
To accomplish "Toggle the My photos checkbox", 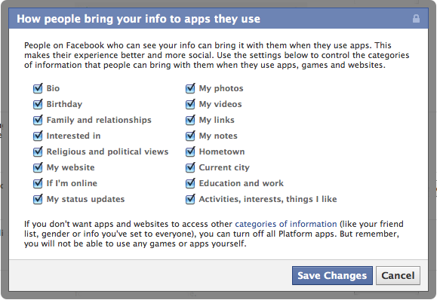I will click(x=190, y=88).
